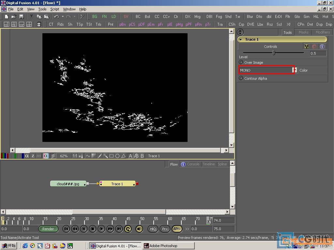Open the Tools menu
This screenshot has width=334, height=250.
click(x=42, y=9)
